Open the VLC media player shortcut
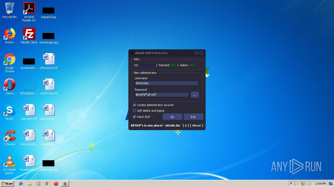The image size is (334, 187). 9,165
